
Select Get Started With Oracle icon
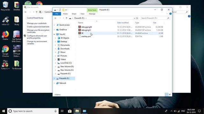(x=17, y=36)
